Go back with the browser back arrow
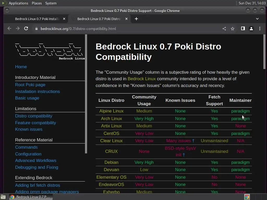This screenshot has height=200, width=267. [9, 29]
